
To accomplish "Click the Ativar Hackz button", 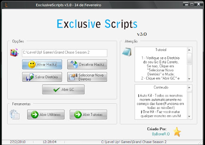I will click(42, 64).
